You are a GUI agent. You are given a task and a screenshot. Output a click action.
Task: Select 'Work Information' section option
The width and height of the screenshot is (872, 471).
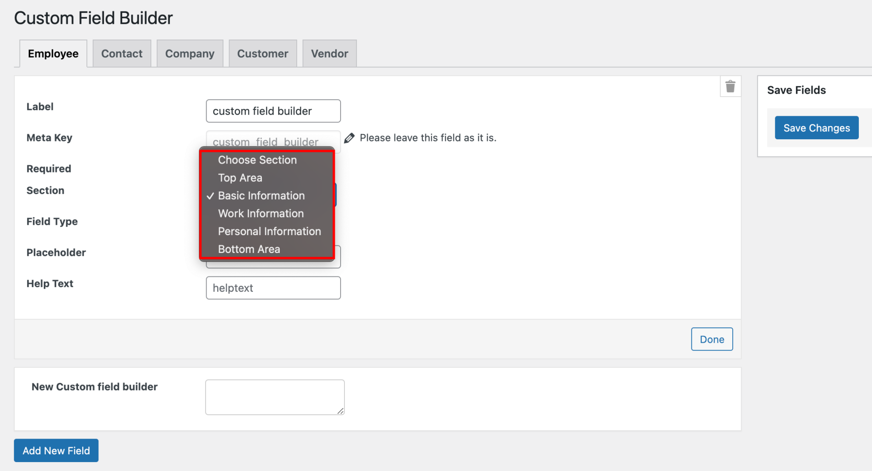(267, 214)
